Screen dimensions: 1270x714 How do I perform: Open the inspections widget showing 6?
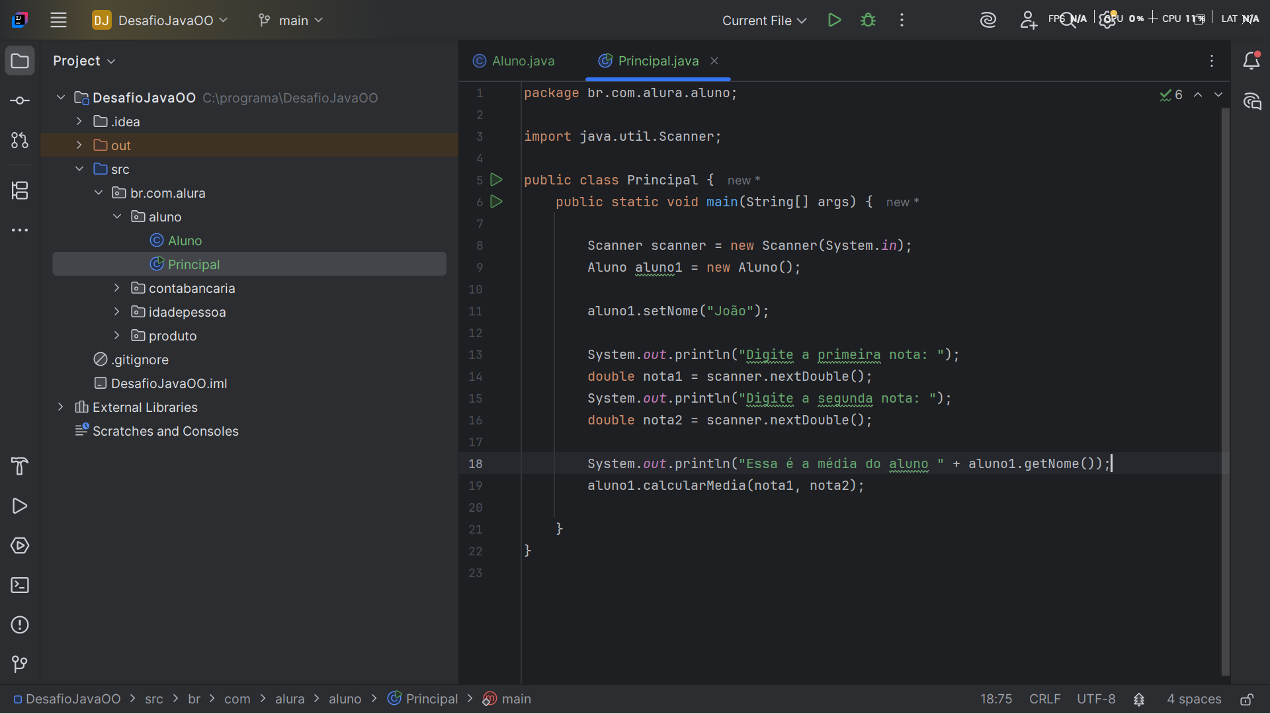coord(1171,95)
